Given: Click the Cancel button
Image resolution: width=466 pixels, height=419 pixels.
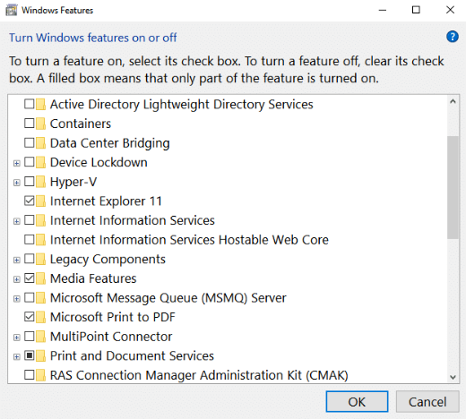Looking at the screenshot, I should tap(427, 402).
